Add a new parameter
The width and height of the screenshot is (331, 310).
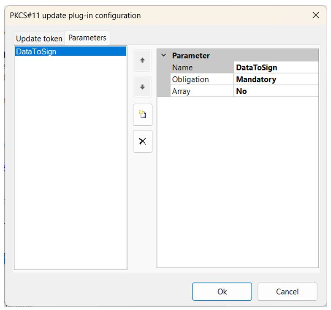pos(143,115)
